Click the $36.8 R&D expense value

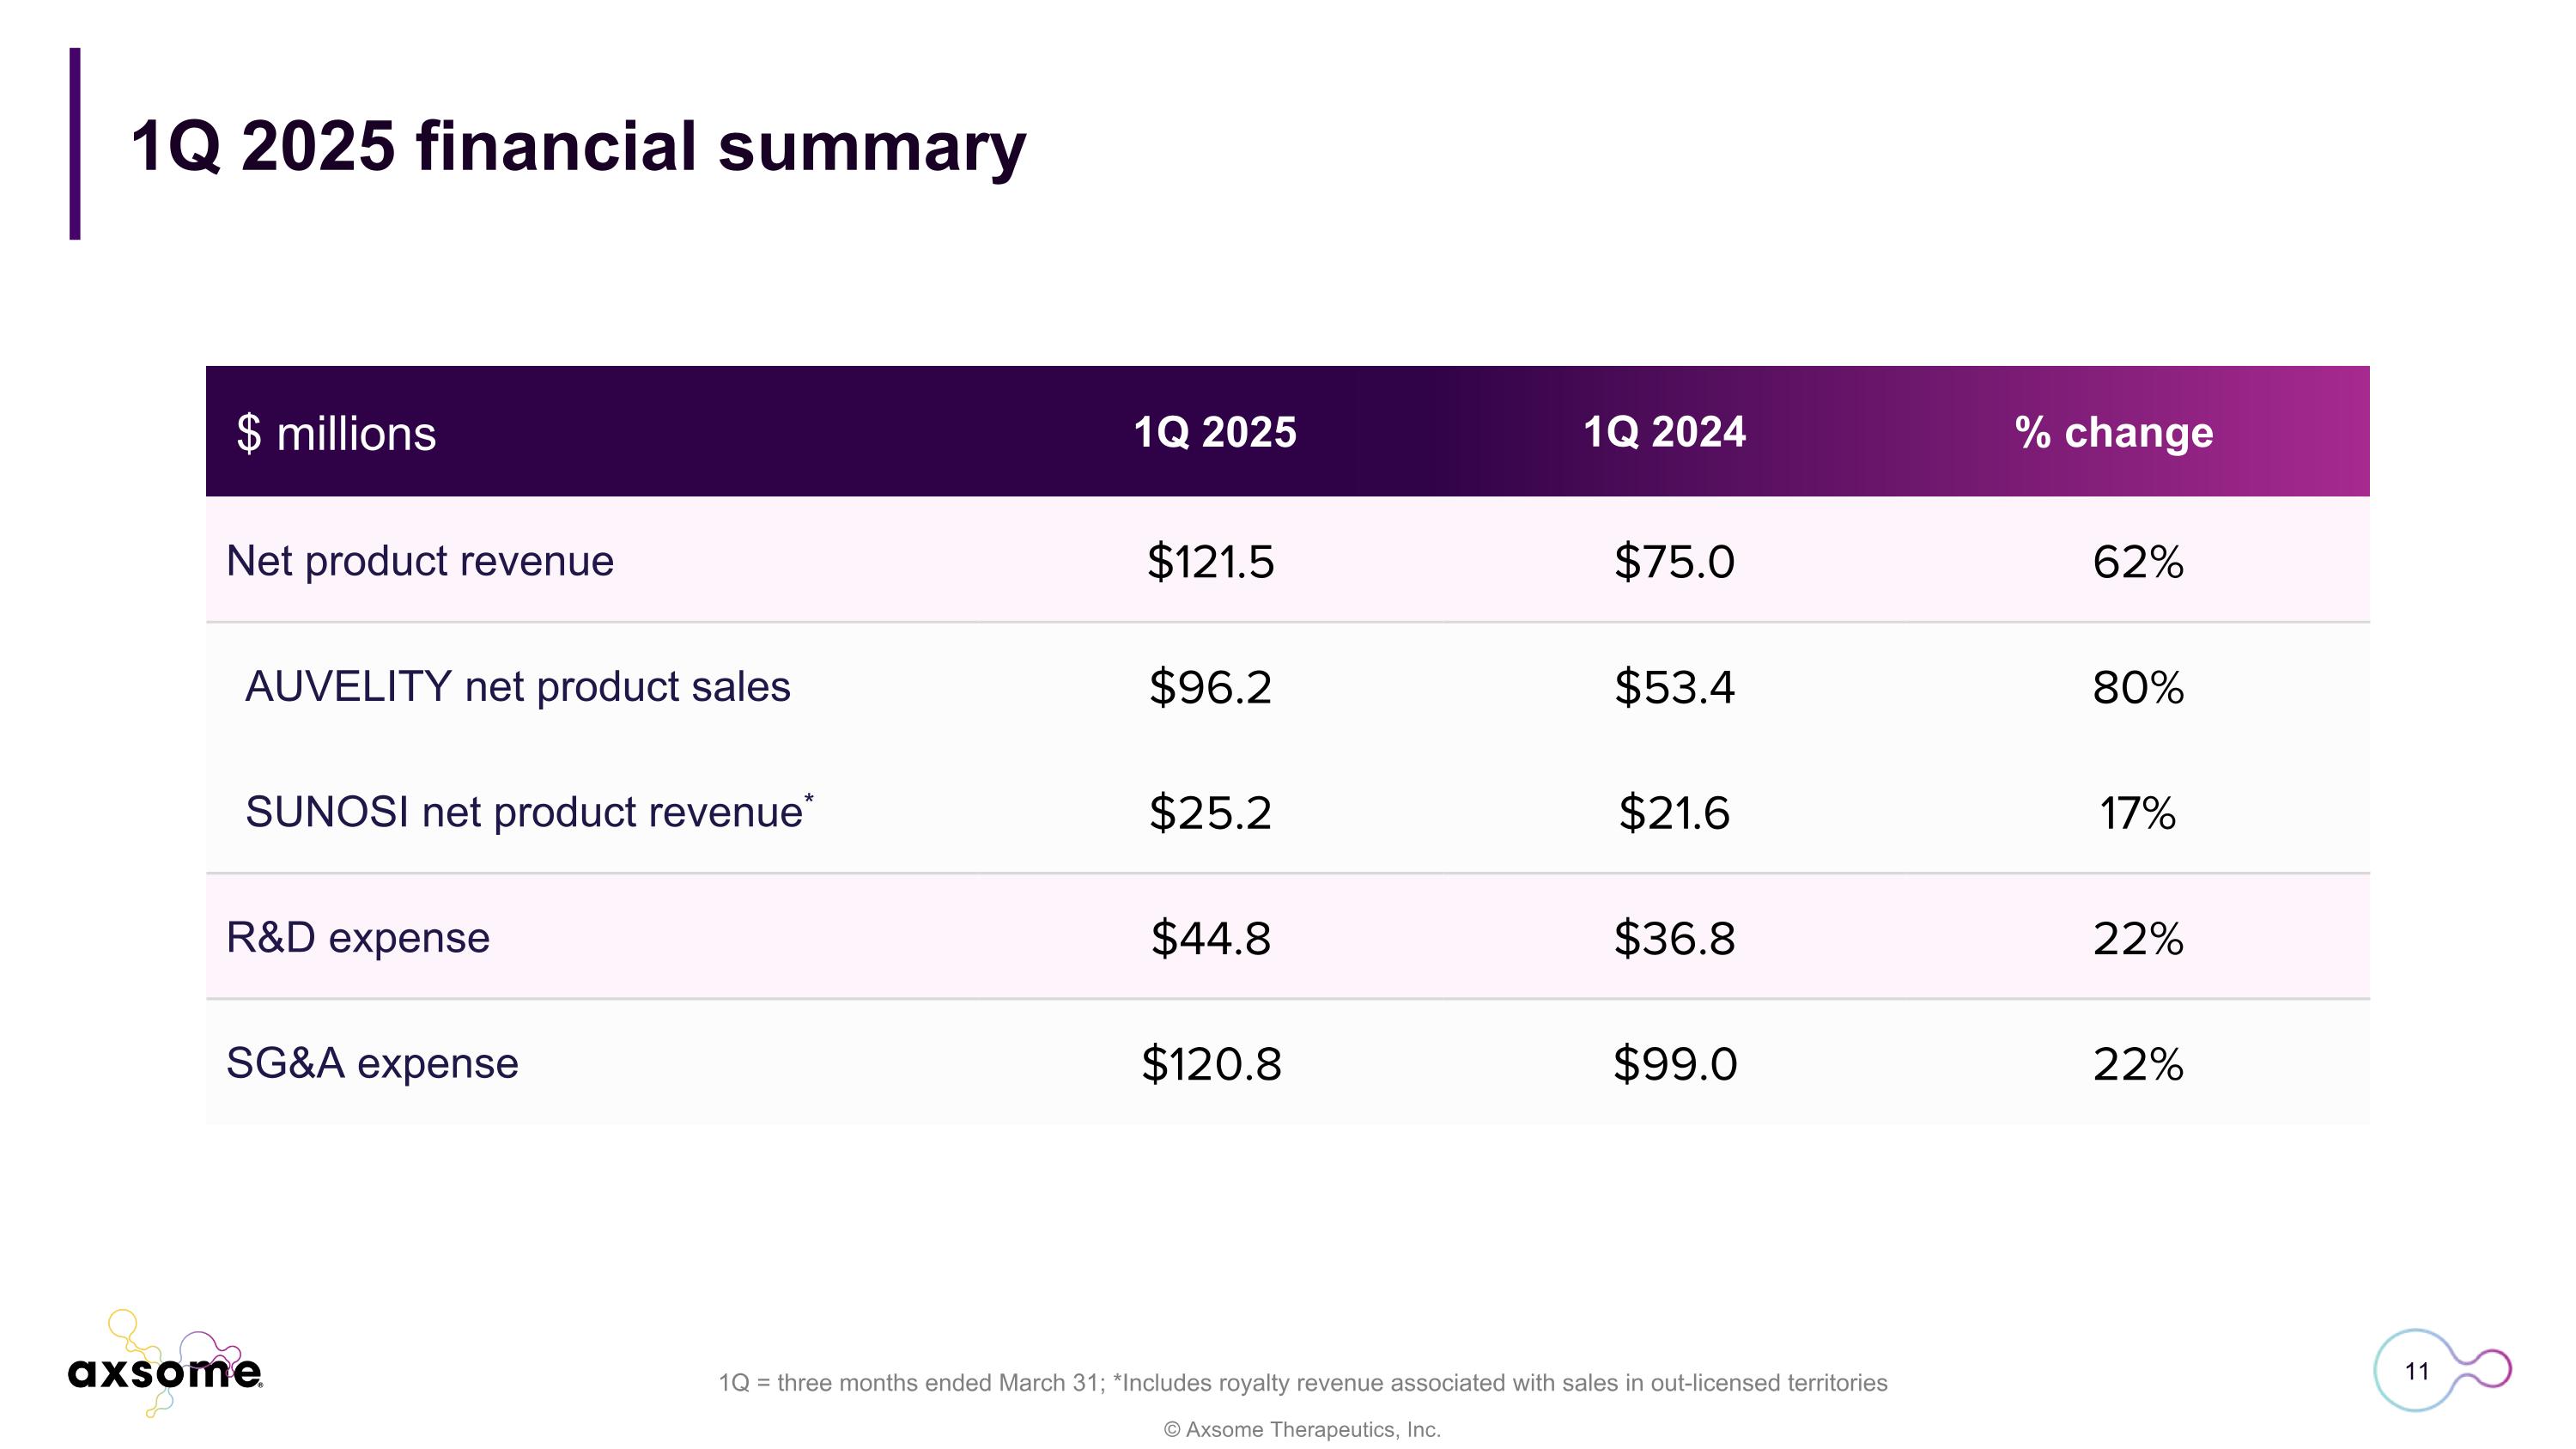(x=1674, y=938)
